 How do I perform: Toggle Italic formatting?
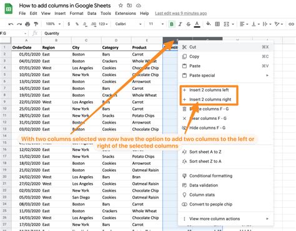pos(180,24)
